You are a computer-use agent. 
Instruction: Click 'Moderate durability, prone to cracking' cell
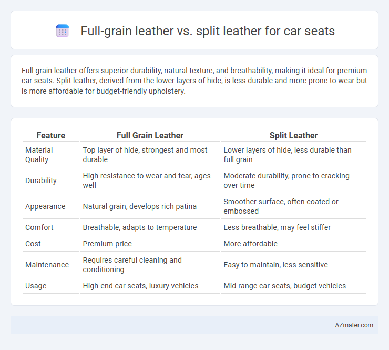(293, 181)
